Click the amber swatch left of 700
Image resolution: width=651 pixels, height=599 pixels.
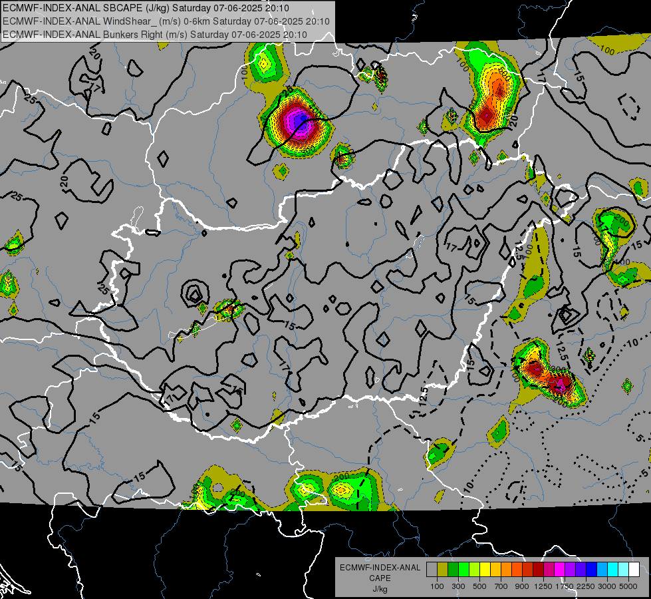[495, 570]
